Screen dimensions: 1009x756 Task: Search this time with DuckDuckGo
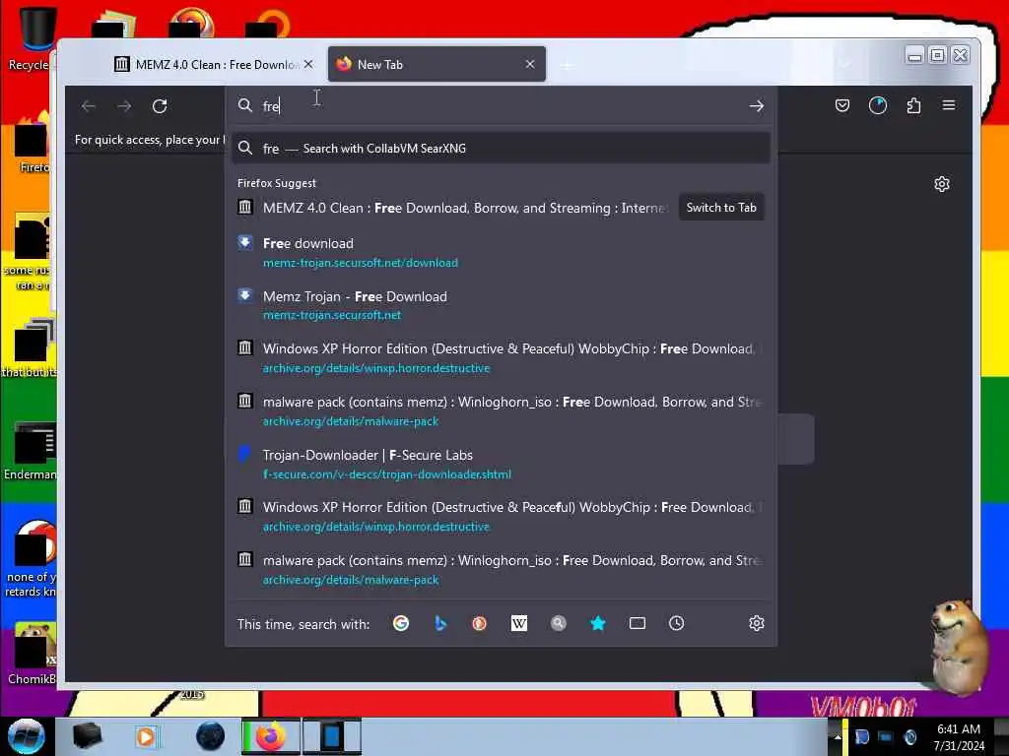click(x=480, y=623)
